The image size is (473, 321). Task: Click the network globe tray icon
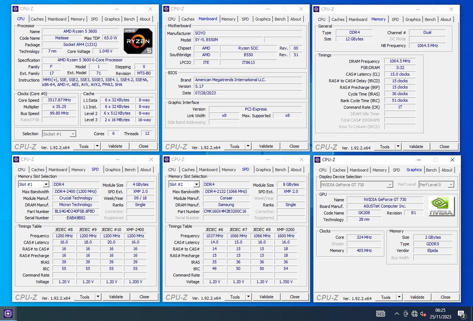pos(415,314)
